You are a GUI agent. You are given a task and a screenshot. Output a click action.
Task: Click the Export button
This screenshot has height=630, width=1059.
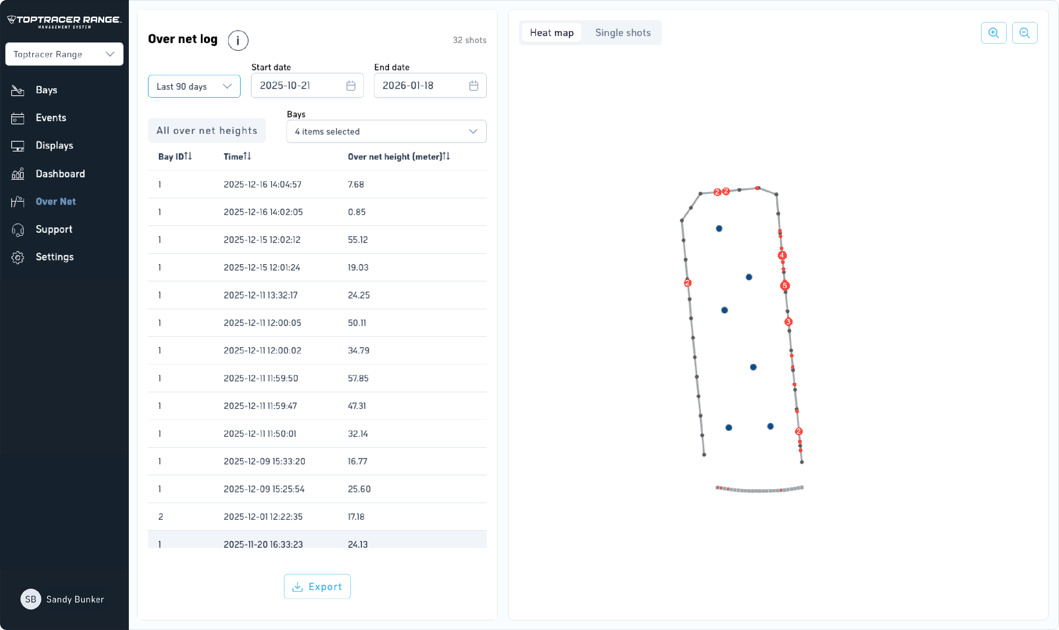click(317, 586)
